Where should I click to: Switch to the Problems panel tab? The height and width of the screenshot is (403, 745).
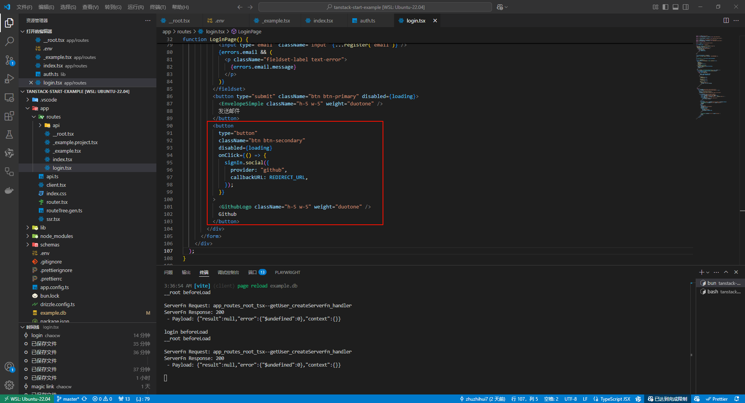click(x=168, y=272)
